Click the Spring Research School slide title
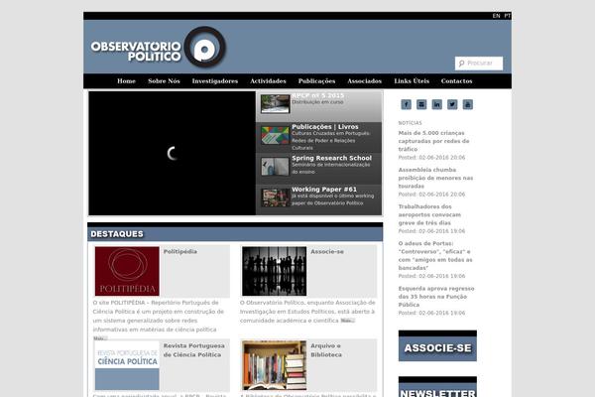Image resolution: width=595 pixels, height=397 pixels. pos(331,158)
